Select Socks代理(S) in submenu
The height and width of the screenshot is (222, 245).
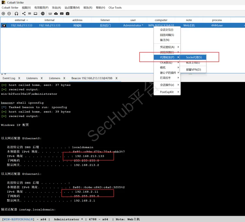point(193,57)
